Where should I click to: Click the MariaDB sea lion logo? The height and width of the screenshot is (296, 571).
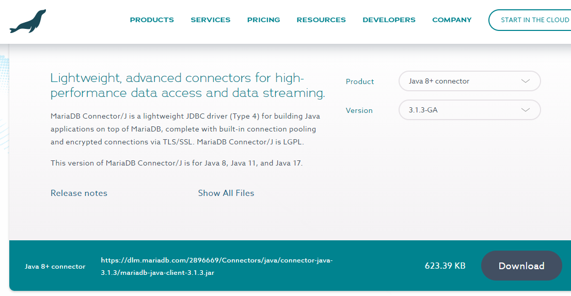(28, 21)
